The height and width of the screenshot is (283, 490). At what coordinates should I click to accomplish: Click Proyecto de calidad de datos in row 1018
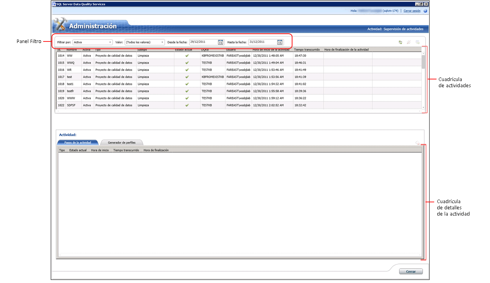113,84
